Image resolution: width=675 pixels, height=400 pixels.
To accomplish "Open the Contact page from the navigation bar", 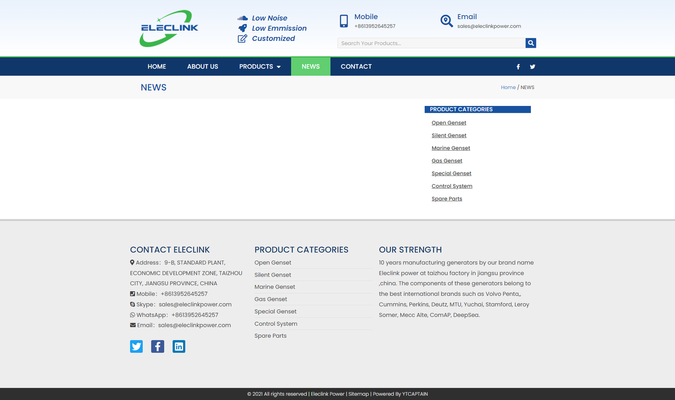I will [356, 67].
